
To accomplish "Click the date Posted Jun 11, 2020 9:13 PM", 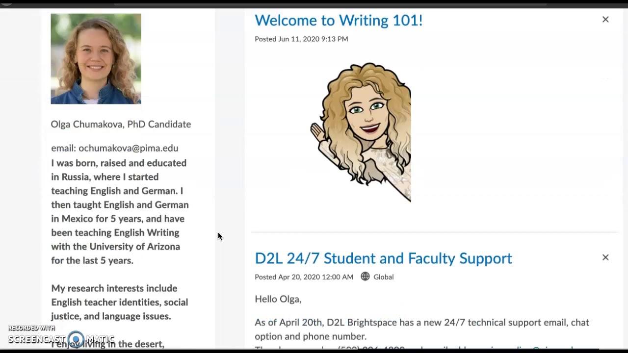I will click(x=301, y=39).
